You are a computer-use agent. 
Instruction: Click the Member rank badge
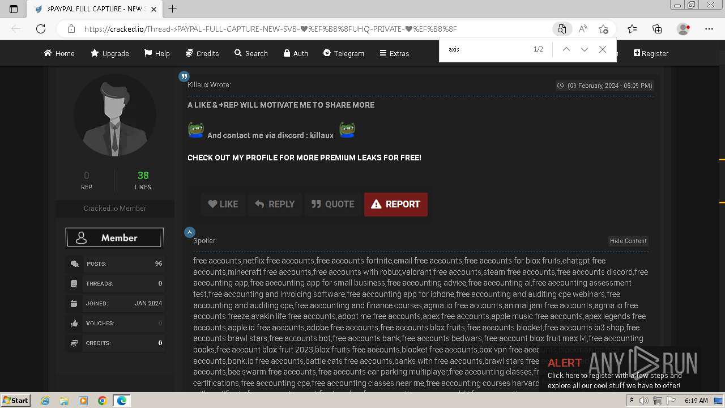coord(114,237)
